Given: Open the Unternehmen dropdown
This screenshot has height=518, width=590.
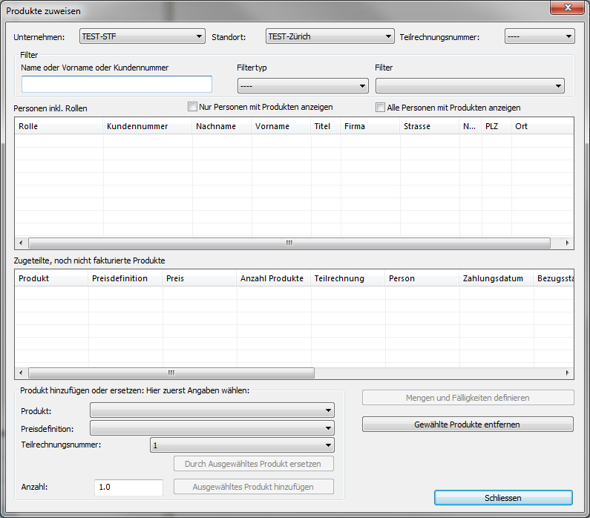Looking at the screenshot, I should [x=142, y=36].
